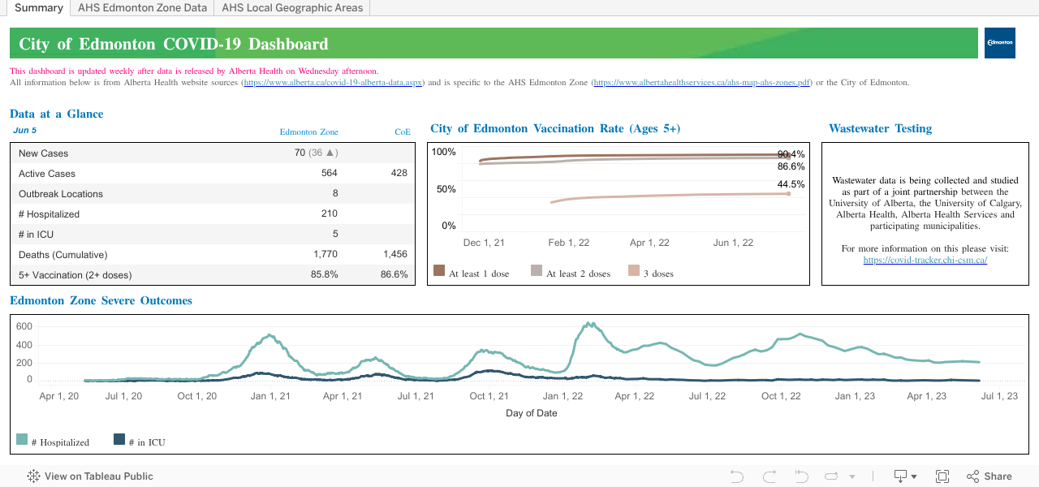Click the 44.5% three-dose line label
The width and height of the screenshot is (1039, 487).
pyautogui.click(x=791, y=184)
